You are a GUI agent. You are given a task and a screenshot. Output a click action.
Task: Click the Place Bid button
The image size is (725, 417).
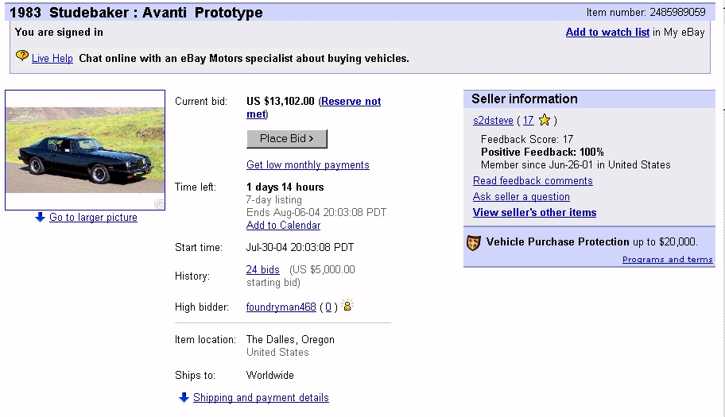pos(287,138)
